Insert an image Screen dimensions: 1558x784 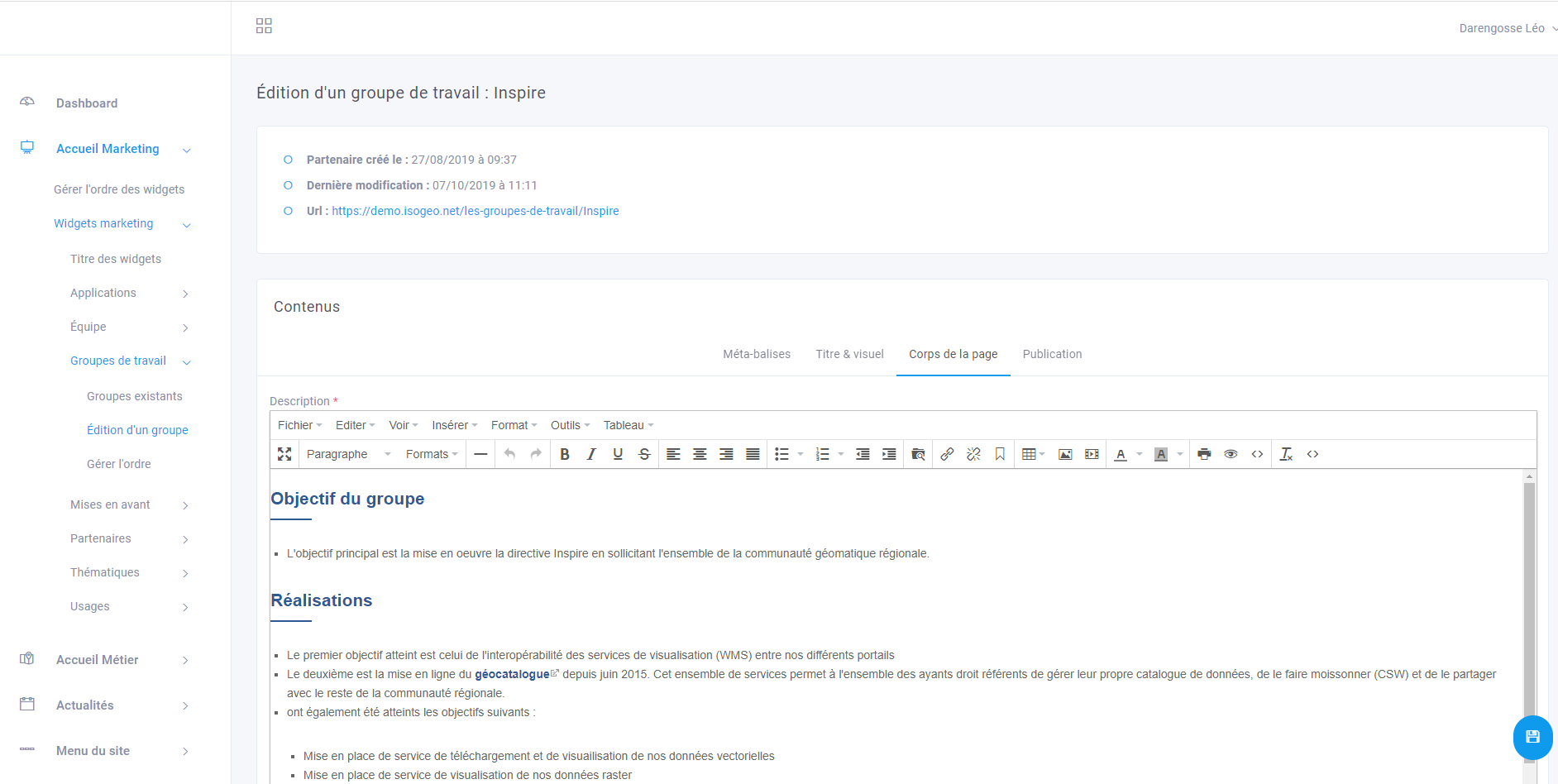coord(1065,454)
